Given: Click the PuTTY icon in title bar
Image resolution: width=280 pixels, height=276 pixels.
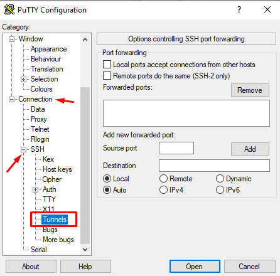Looking at the screenshot, I should tap(9, 9).
